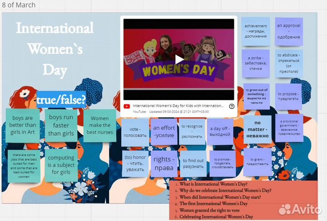This screenshot has height=221, width=327.
Task: Select the 'to propose - предлагать' note
Action: pyautogui.click(x=288, y=97)
